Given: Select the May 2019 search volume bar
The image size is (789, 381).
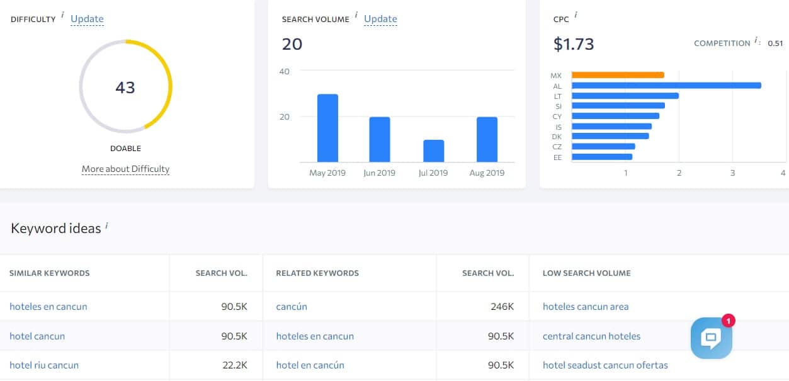Looking at the screenshot, I should (327, 128).
